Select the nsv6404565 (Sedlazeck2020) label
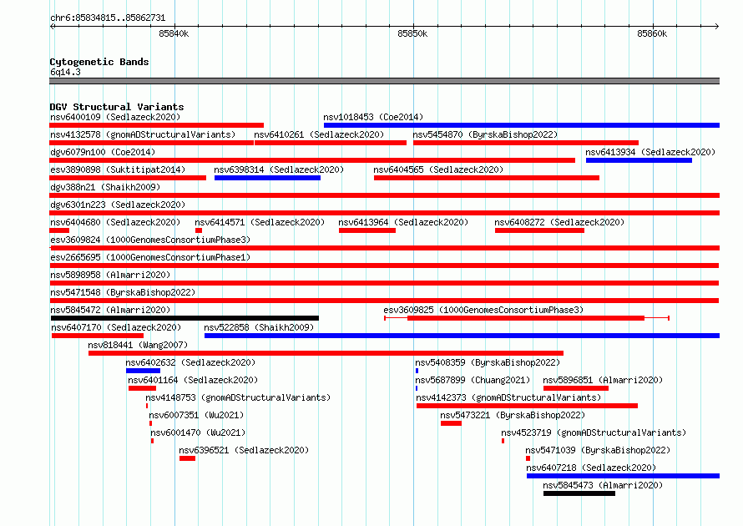 [438, 169]
